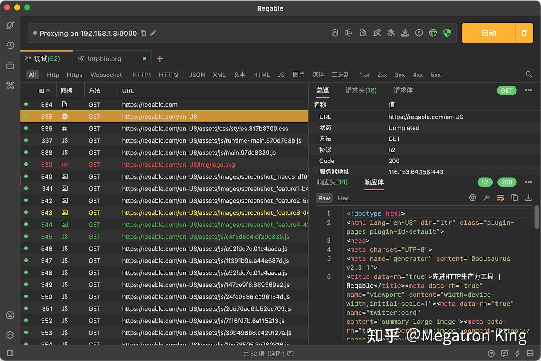Viewport: 541px width, 361px height.
Task: Open the settings gear in left sidebar
Action: tap(10, 335)
